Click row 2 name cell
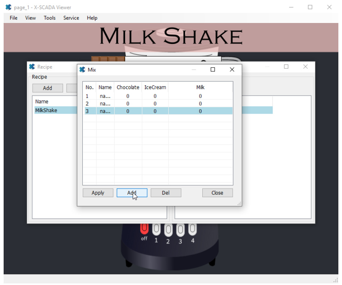 pyautogui.click(x=105, y=104)
